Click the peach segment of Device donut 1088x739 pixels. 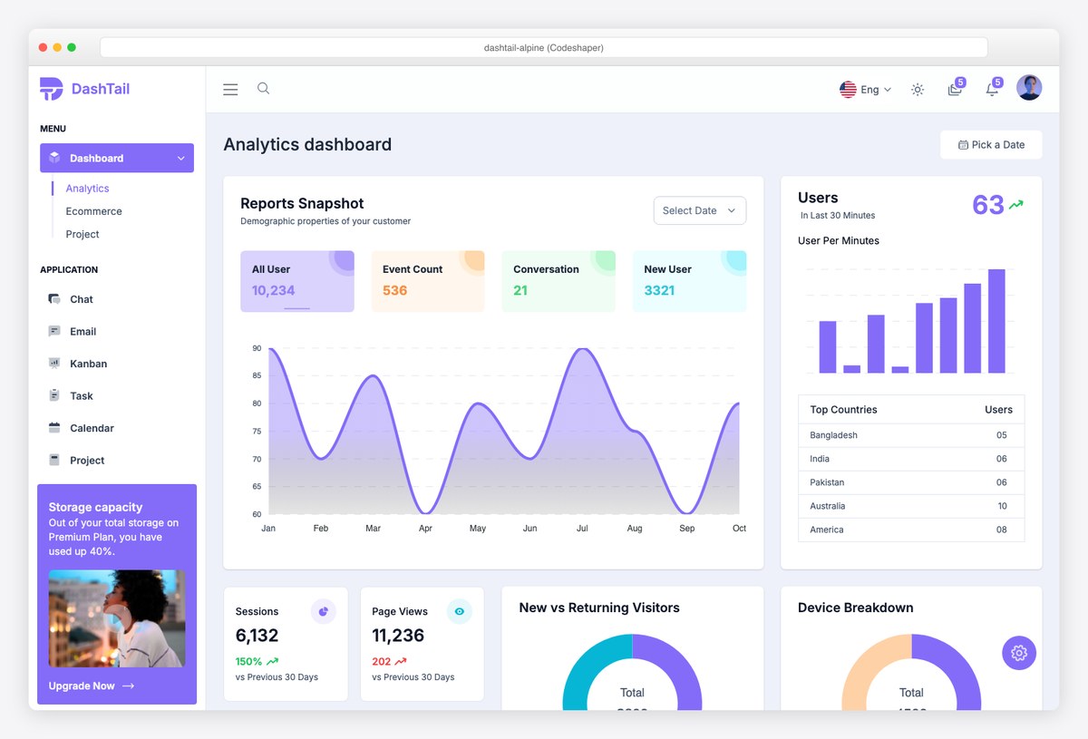click(x=863, y=666)
